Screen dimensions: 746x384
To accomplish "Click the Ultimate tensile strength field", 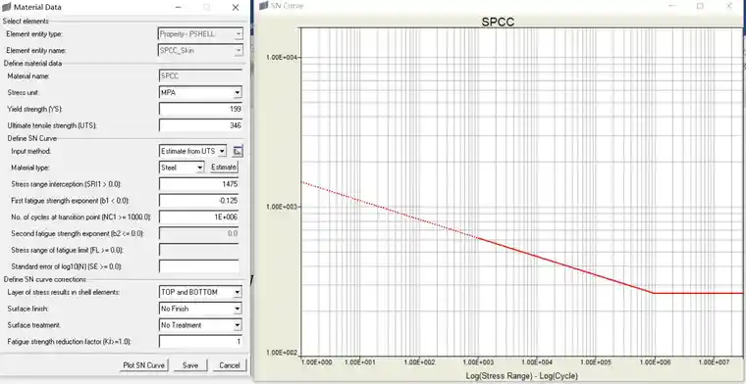I will [200, 125].
